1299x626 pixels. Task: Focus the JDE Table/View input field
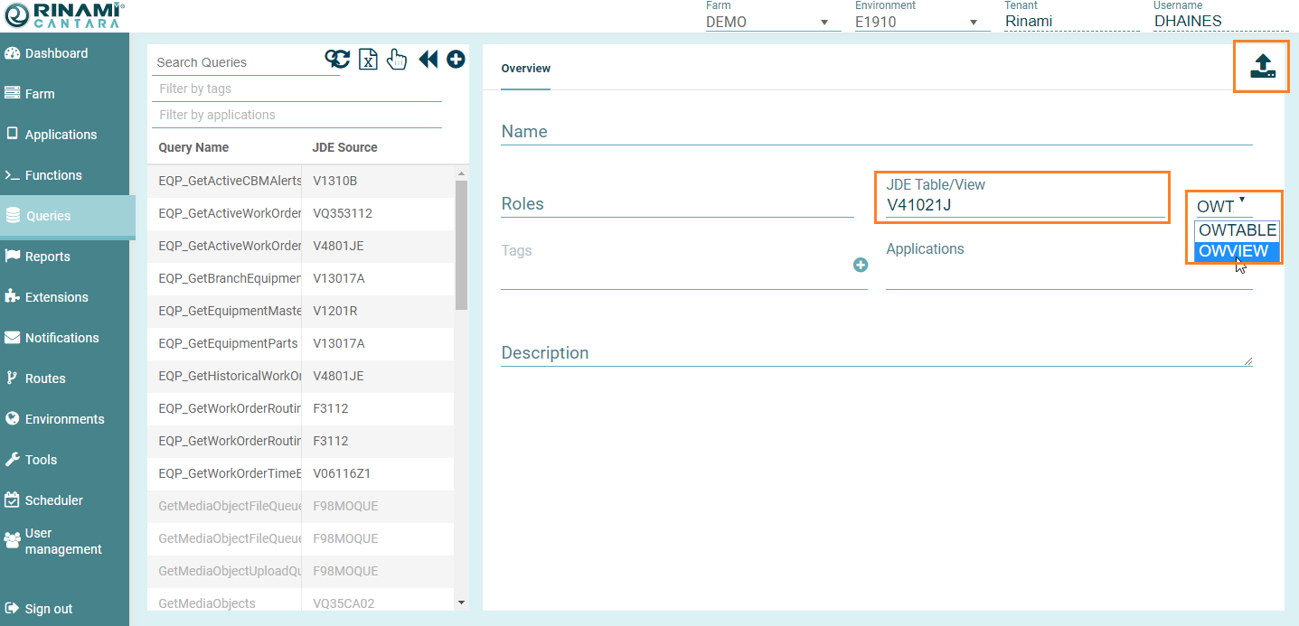(1024, 205)
